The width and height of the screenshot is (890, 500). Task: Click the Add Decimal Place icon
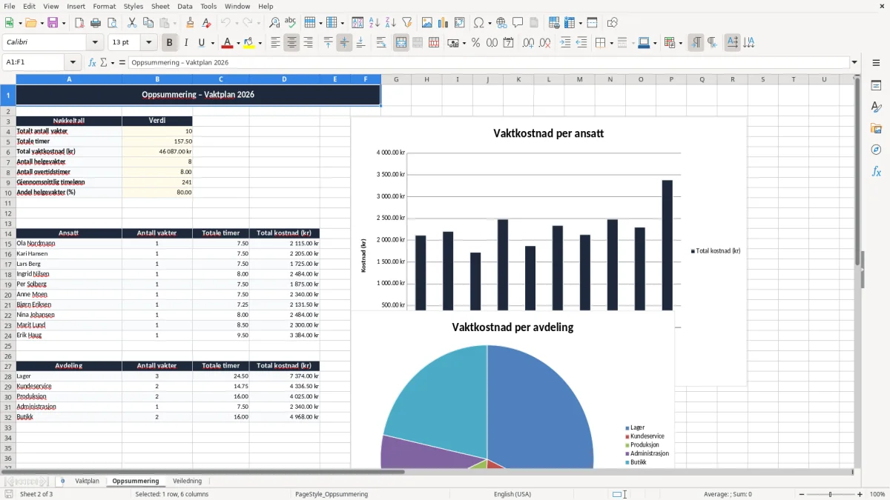click(x=528, y=43)
